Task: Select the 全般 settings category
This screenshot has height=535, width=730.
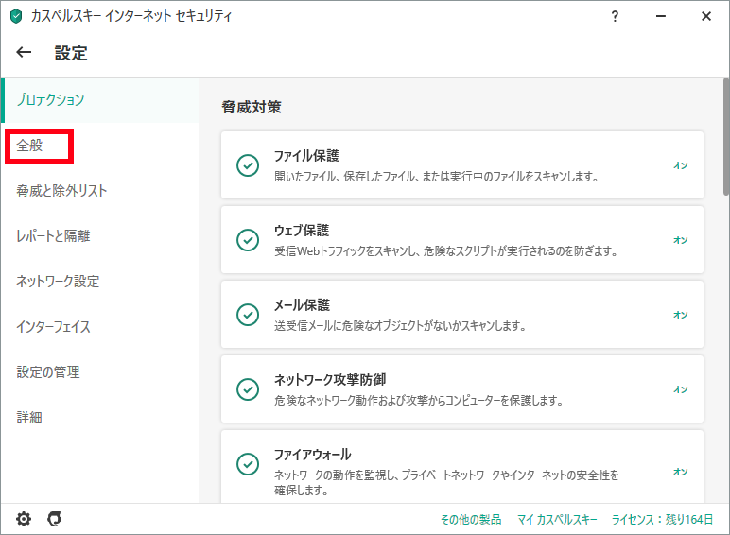Action: (30, 146)
